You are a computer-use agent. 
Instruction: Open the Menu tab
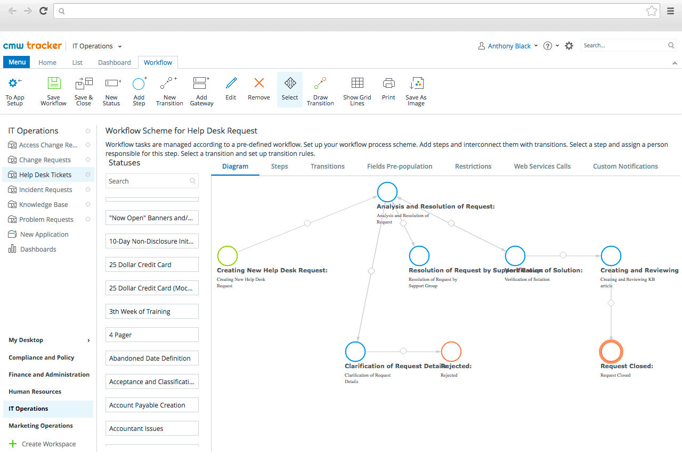point(17,62)
